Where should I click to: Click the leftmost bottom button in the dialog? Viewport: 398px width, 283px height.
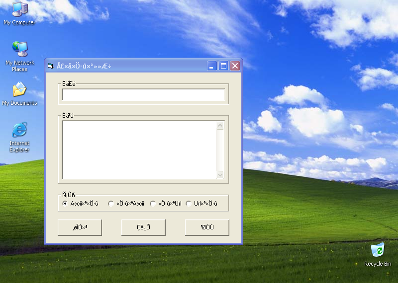[x=80, y=227]
